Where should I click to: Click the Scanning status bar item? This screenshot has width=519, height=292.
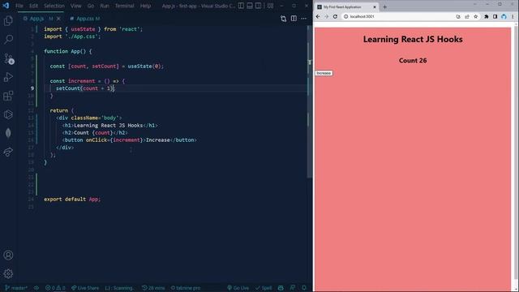coord(119,288)
